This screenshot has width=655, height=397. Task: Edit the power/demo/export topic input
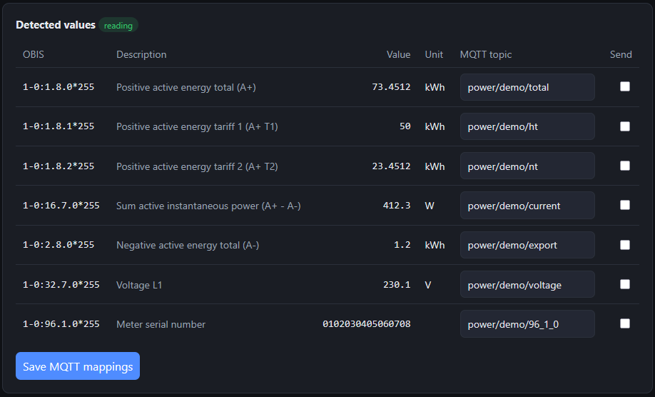click(527, 245)
